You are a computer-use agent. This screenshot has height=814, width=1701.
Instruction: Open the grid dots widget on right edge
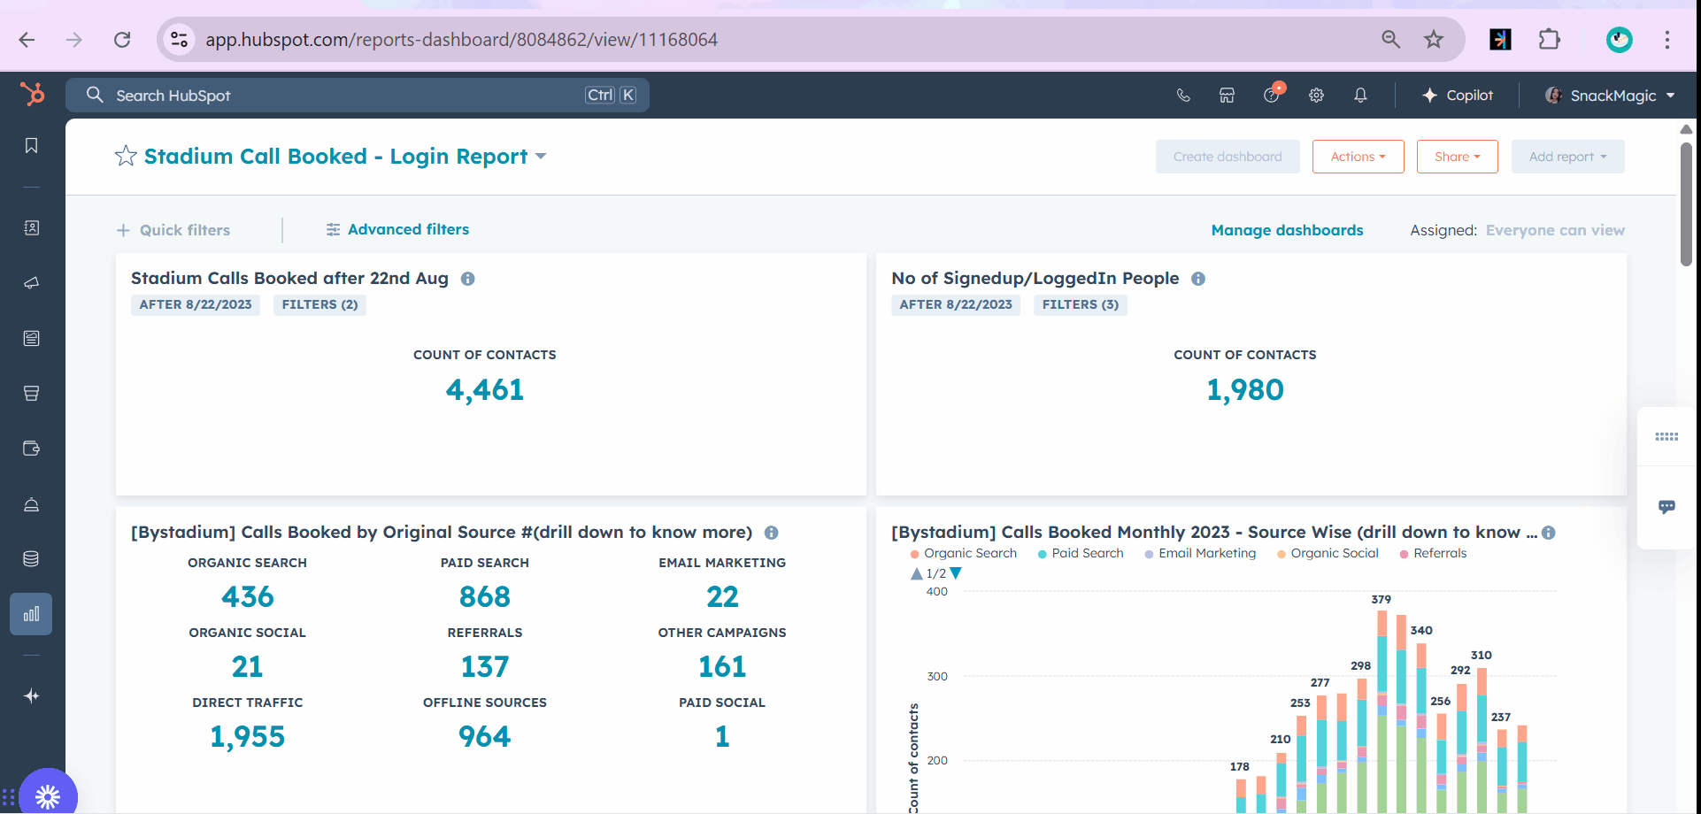click(1666, 436)
